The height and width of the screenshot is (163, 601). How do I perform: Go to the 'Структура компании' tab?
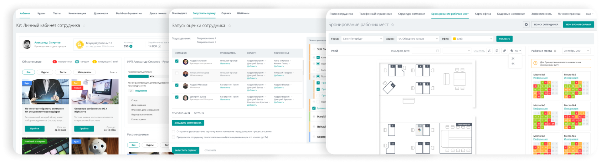point(411,14)
